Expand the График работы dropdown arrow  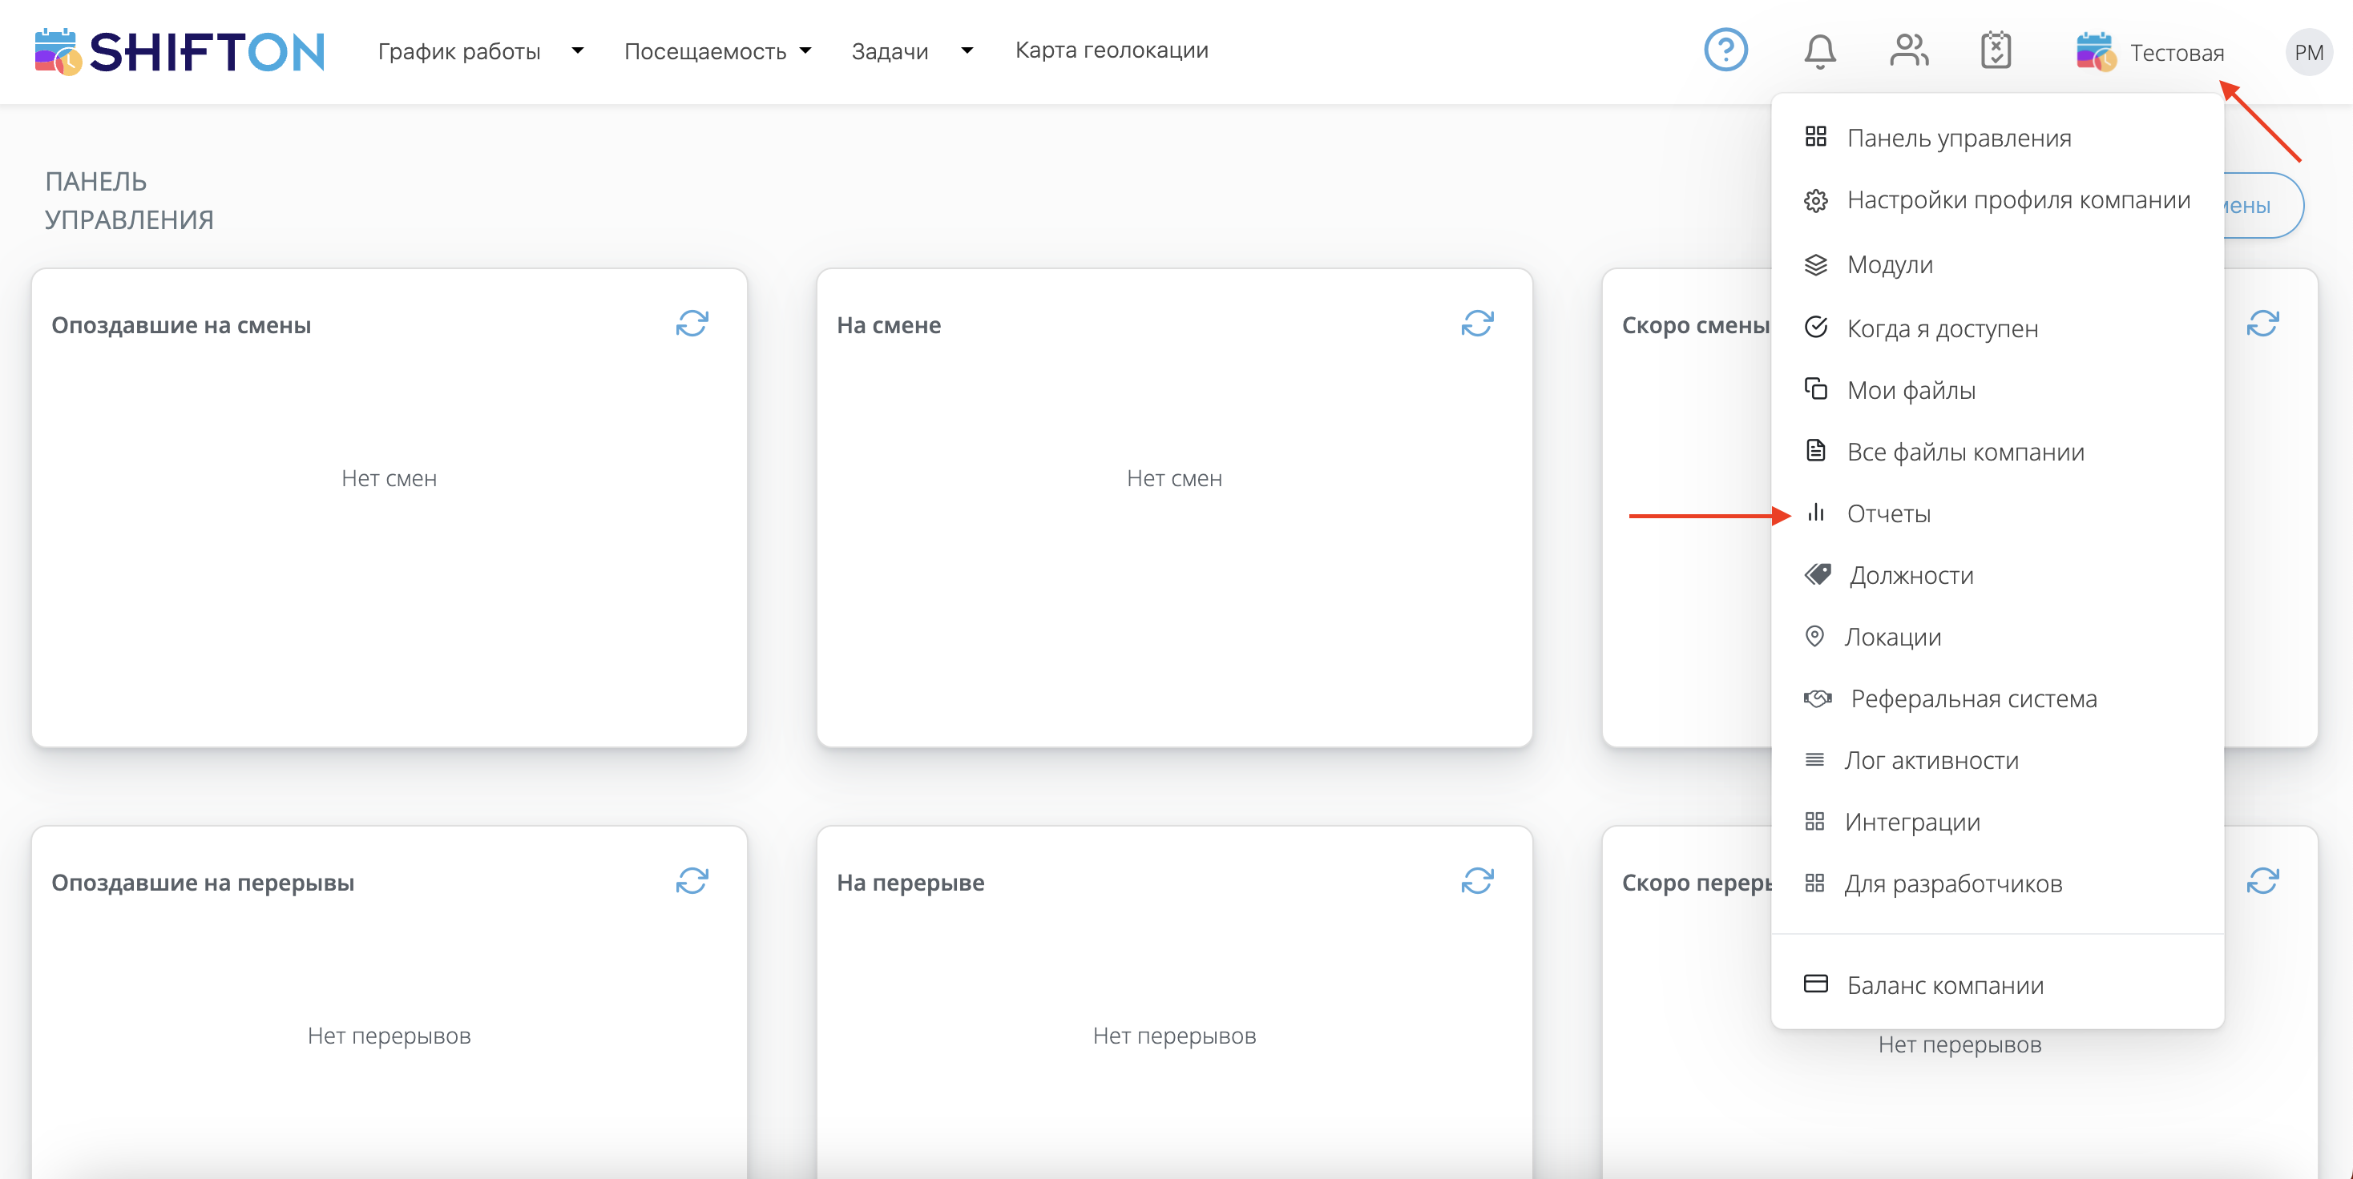[577, 50]
